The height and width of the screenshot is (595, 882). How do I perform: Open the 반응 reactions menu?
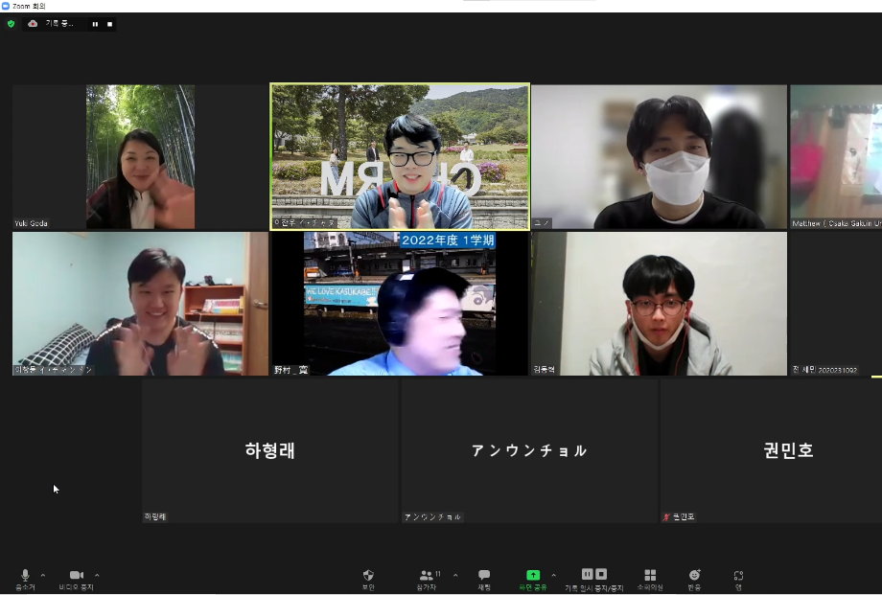coord(693,573)
